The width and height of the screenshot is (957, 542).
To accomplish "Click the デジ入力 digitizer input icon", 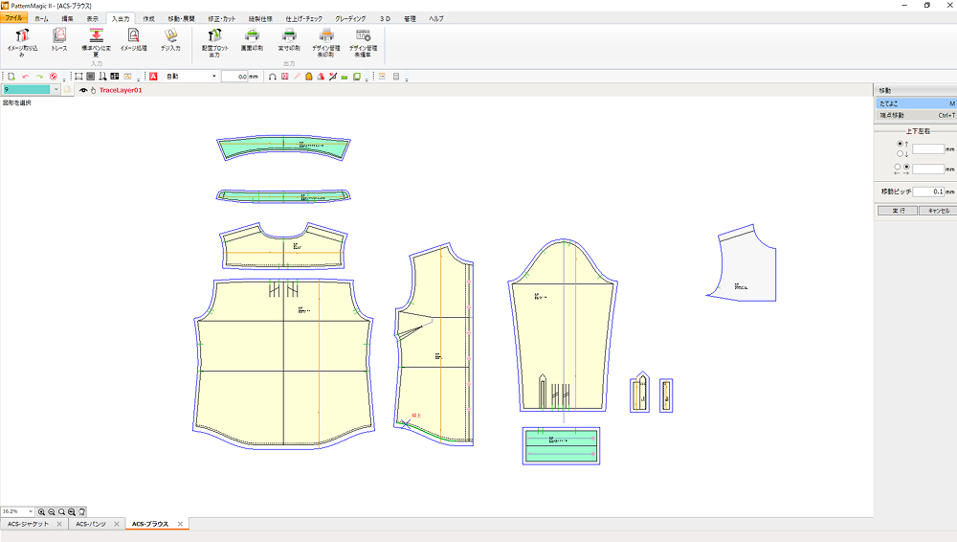I will [170, 36].
